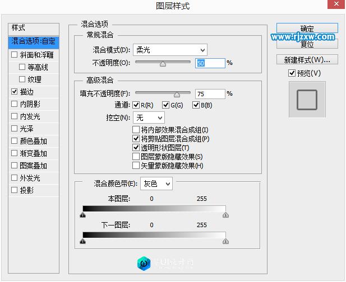Open the 描边 style settings
Screen dimensions: 346x282
click(x=27, y=92)
